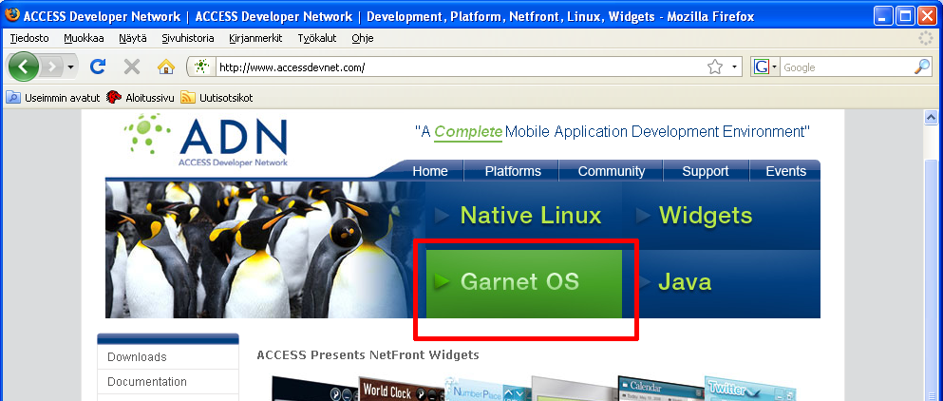Open the Platforms navigation tab
The width and height of the screenshot is (943, 401).
(513, 171)
